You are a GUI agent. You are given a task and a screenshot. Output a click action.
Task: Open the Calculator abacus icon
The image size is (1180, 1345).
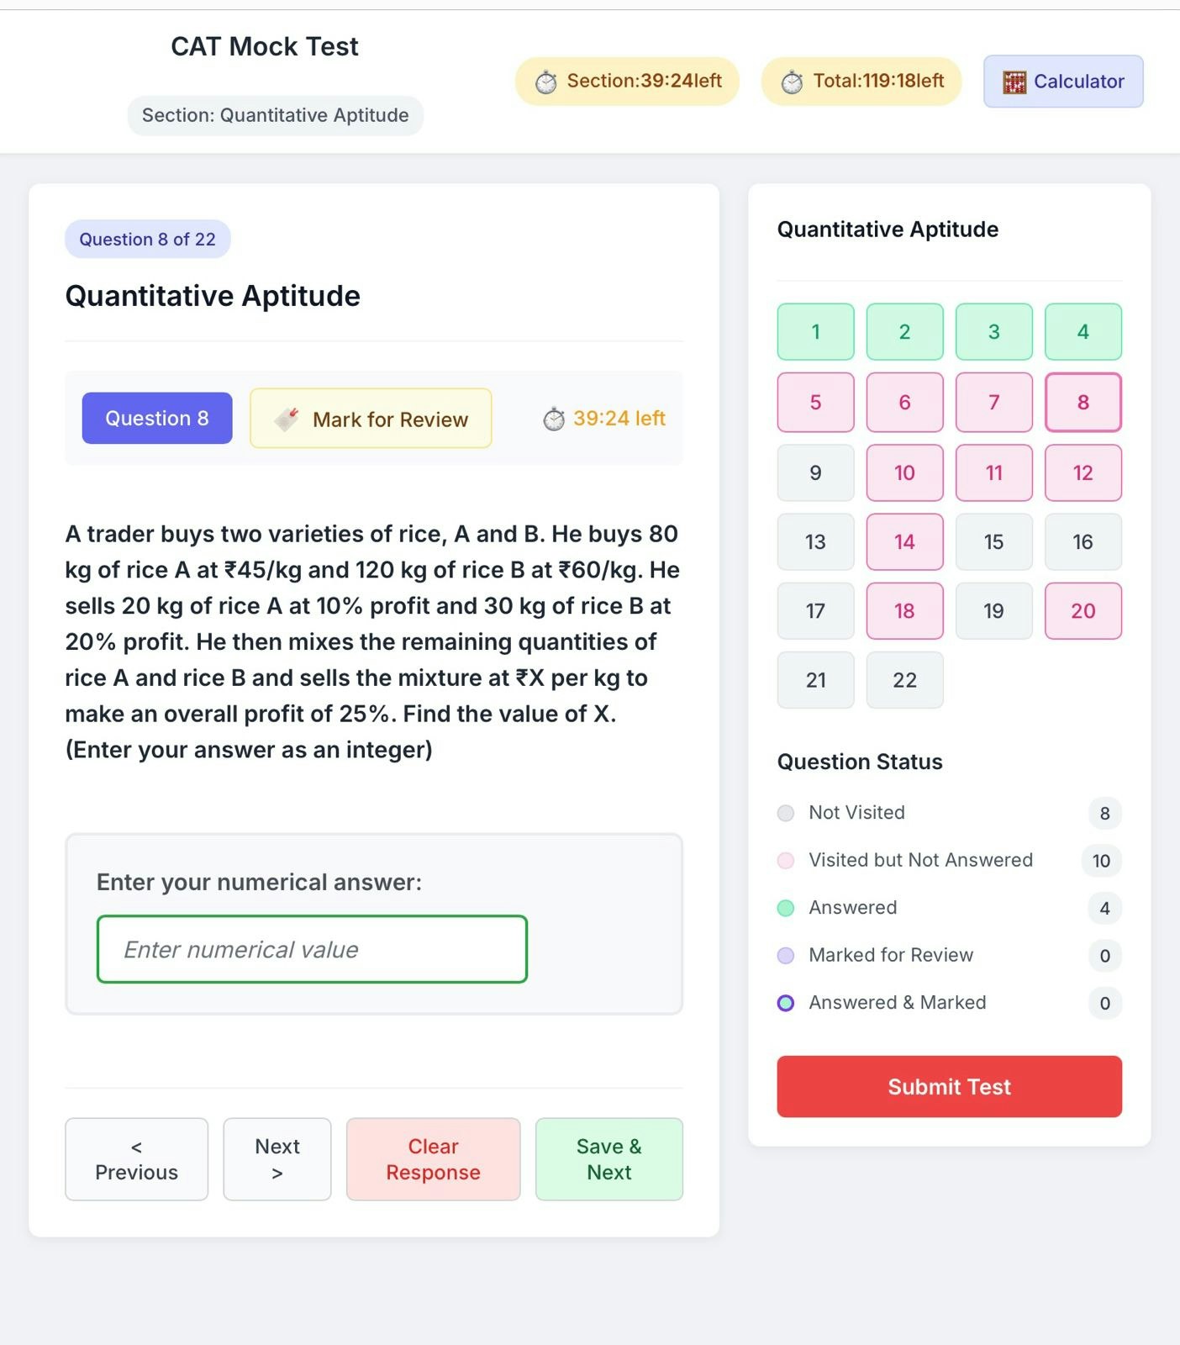[x=1014, y=82]
